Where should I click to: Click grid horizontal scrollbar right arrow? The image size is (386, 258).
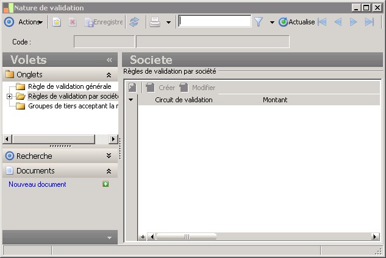coord(374,237)
